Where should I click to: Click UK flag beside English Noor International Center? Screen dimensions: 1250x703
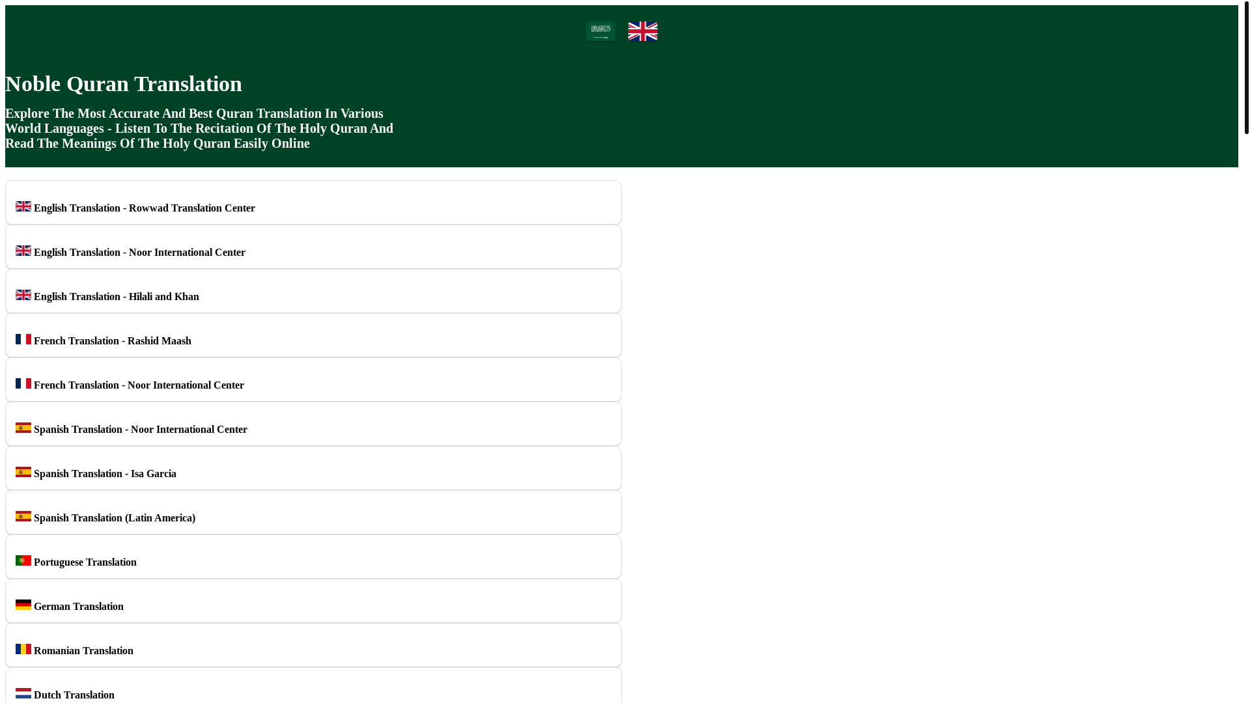tap(23, 251)
